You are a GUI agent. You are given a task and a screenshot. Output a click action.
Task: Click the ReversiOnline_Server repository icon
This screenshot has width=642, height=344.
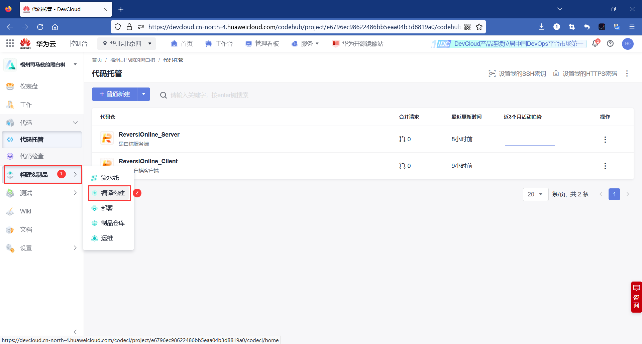[107, 138]
